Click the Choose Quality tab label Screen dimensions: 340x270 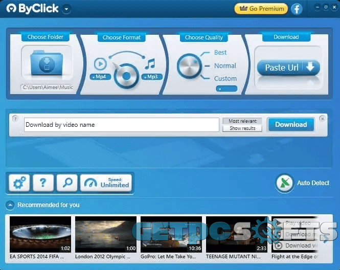tap(204, 37)
